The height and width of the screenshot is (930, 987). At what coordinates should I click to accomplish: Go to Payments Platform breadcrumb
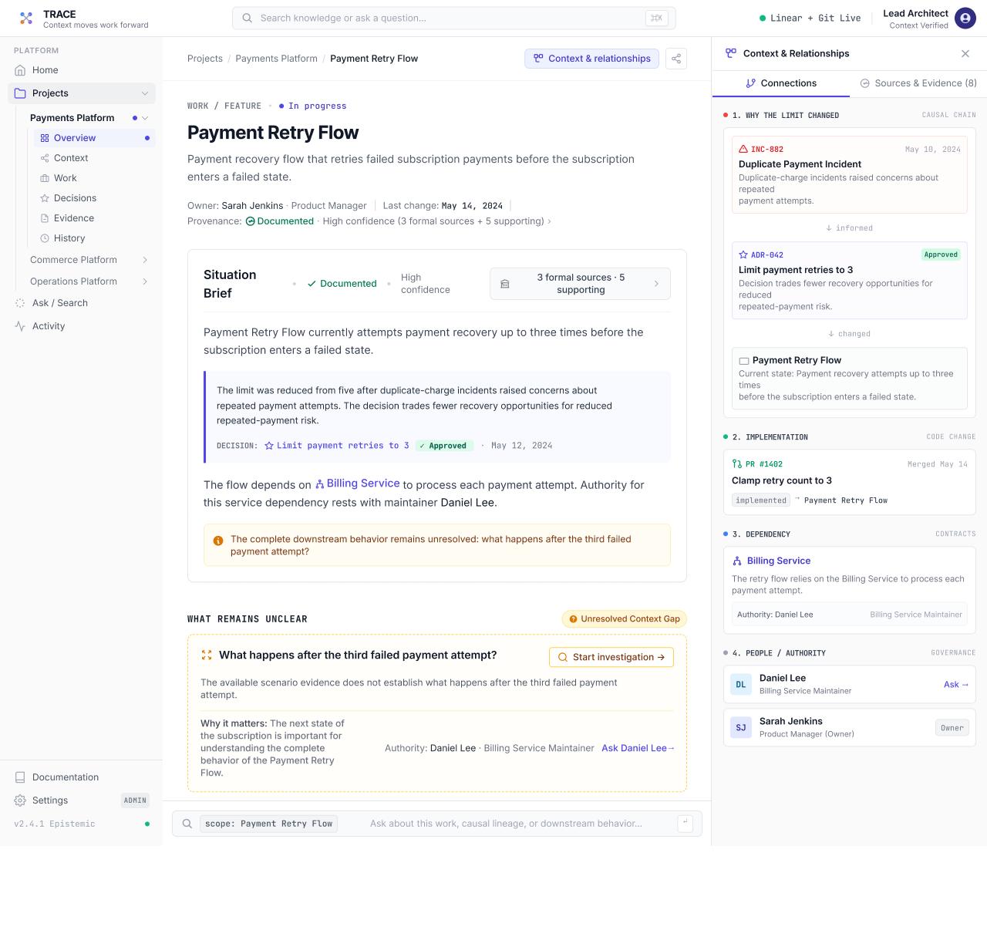(277, 59)
